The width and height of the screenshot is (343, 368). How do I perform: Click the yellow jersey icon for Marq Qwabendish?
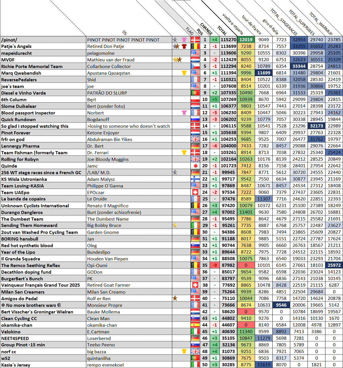tap(184, 73)
